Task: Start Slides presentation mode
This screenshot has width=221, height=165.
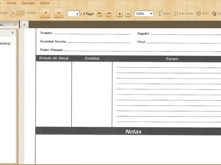Action: 164,13
